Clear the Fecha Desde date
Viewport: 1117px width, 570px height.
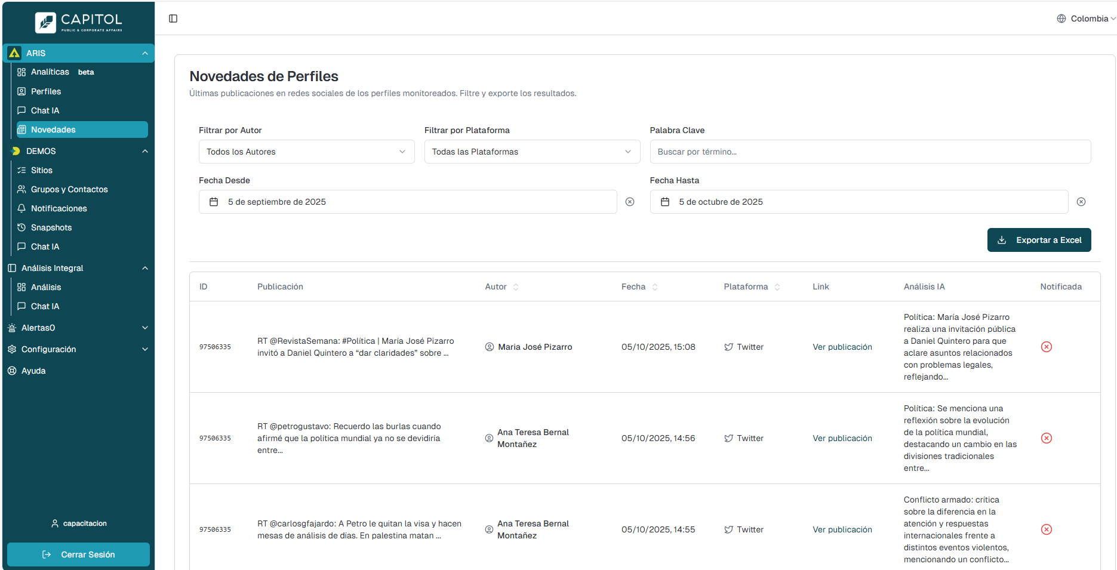point(629,202)
